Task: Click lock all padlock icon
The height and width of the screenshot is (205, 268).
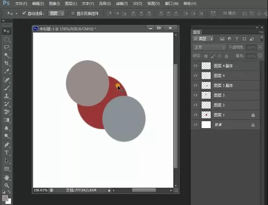Action: point(226,56)
